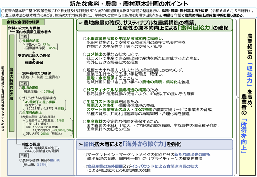Click the circle bullet beside 水田政策 paragraph
The height and width of the screenshot is (177, 257).
84,38
